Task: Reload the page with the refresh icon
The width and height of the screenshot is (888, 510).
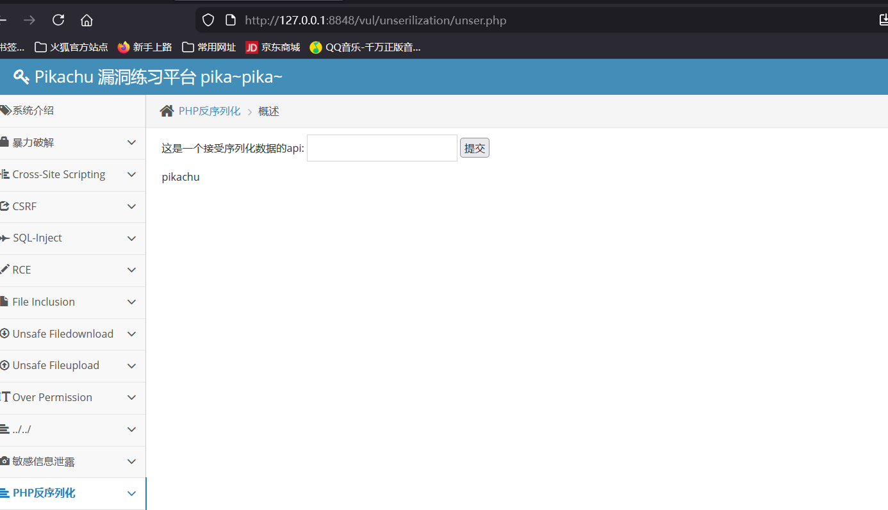Action: coord(58,20)
